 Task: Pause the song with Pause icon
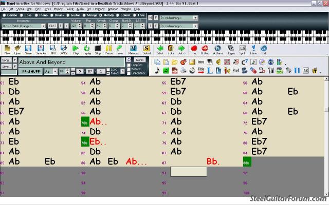108,50
